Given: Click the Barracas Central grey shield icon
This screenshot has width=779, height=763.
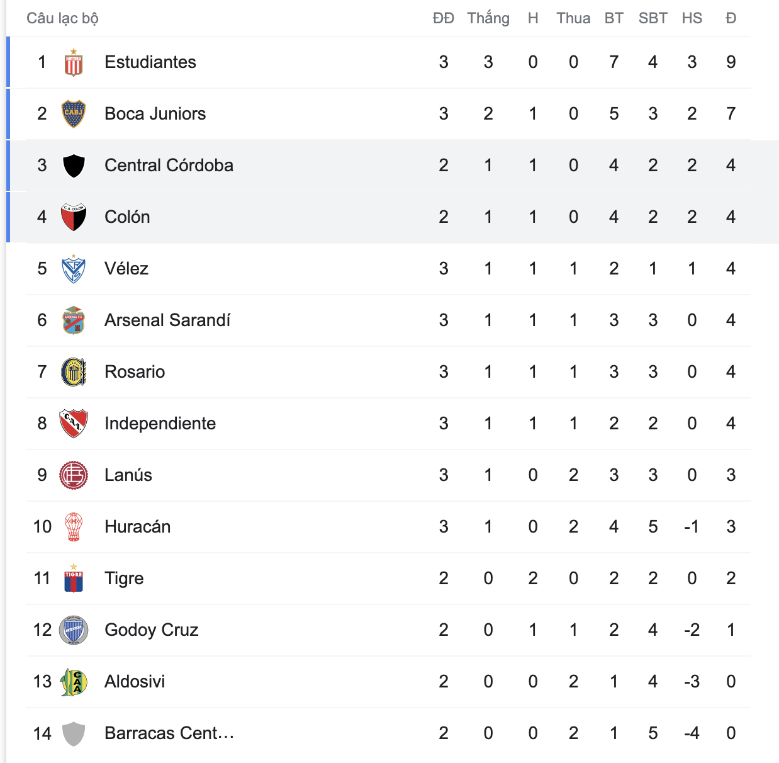Looking at the screenshot, I should (74, 733).
